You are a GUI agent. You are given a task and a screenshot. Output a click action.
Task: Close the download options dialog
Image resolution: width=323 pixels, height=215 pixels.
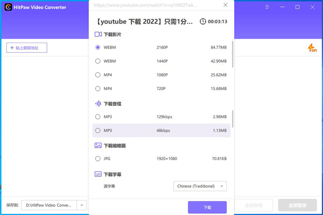[x=225, y=5]
